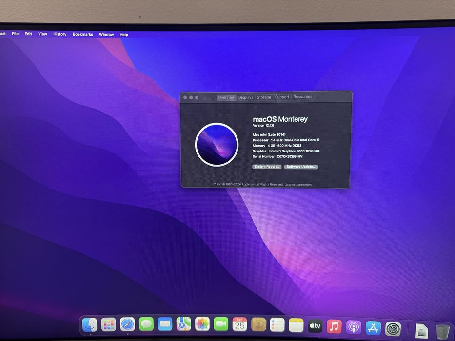Viewport: 455px width, 341px height.
Task: Click the macOS Monterey logo image
Action: (x=217, y=145)
